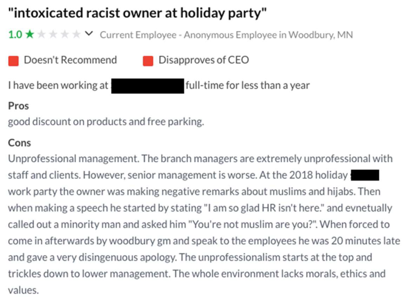Click the full-time for less than a year text
The height and width of the screenshot is (304, 410).
247,85
